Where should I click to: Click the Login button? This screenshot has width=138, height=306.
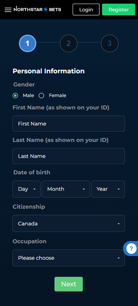tap(86, 9)
